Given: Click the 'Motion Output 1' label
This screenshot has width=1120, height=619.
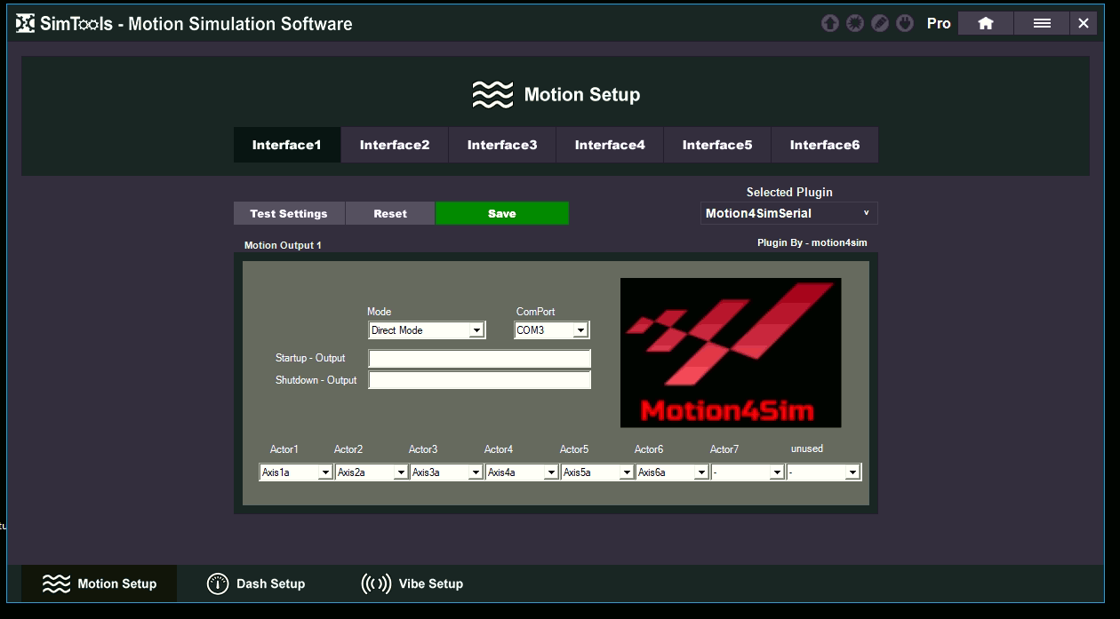Looking at the screenshot, I should point(283,245).
